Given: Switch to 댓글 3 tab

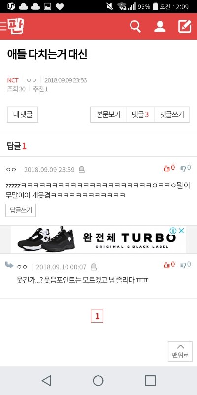Looking at the screenshot, I should pyautogui.click(x=140, y=115).
